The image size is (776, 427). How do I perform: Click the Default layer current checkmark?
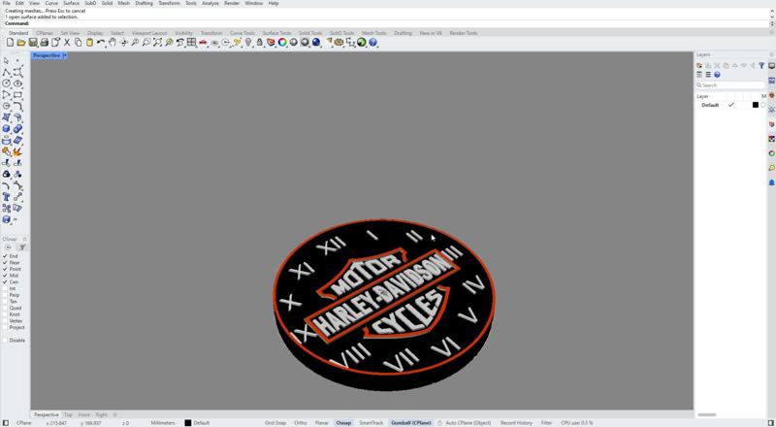pos(731,105)
